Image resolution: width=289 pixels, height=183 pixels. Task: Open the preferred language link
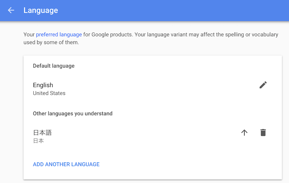59,35
